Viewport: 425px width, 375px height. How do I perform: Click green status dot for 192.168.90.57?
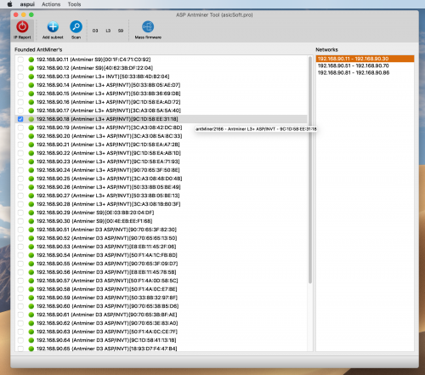(x=31, y=281)
